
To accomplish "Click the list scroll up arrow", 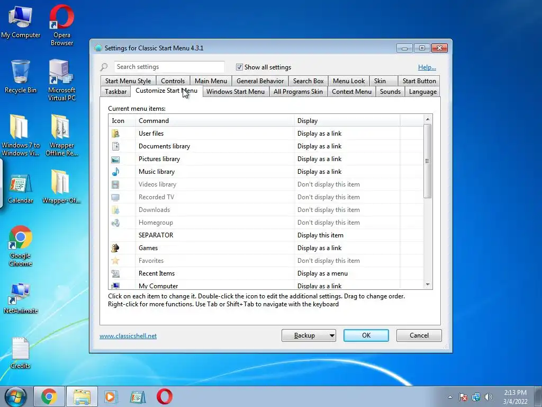I will coord(428,119).
